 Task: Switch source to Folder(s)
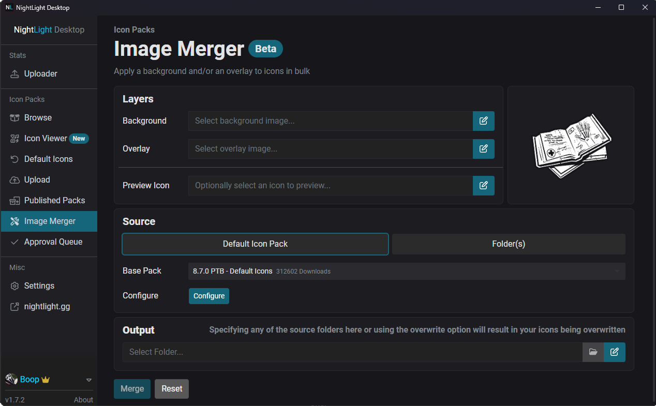click(508, 244)
